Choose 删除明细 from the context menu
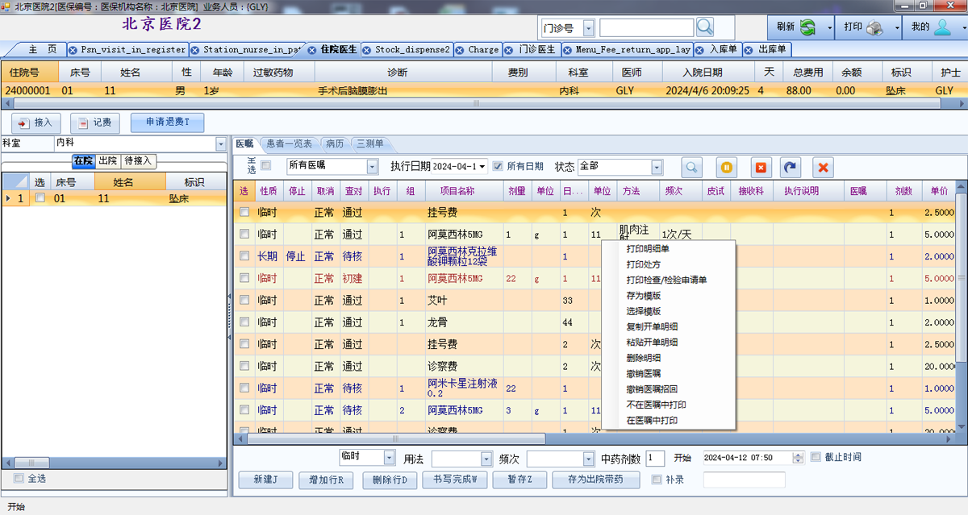 pyautogui.click(x=644, y=358)
